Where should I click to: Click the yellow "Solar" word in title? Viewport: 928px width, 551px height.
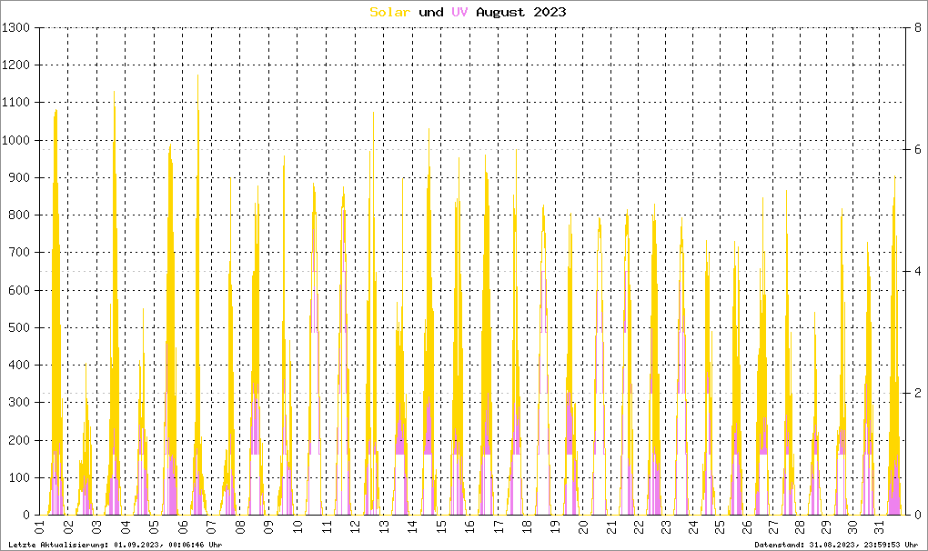click(389, 12)
